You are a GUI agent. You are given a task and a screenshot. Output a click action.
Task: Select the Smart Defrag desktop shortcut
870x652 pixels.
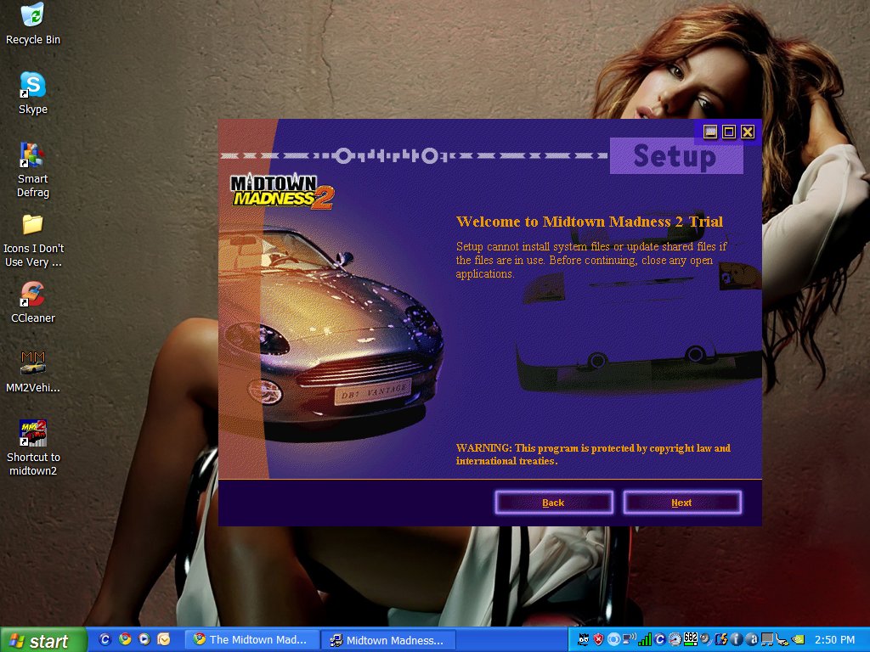click(x=33, y=170)
